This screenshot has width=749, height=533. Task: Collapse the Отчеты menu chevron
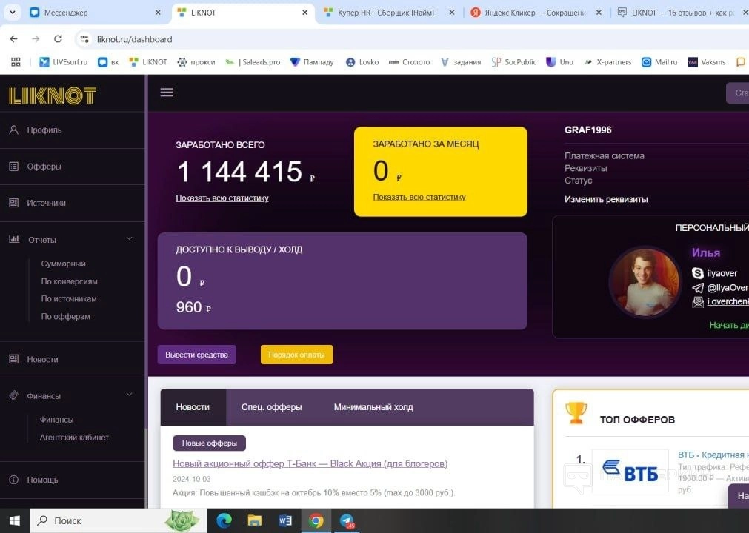click(x=129, y=238)
